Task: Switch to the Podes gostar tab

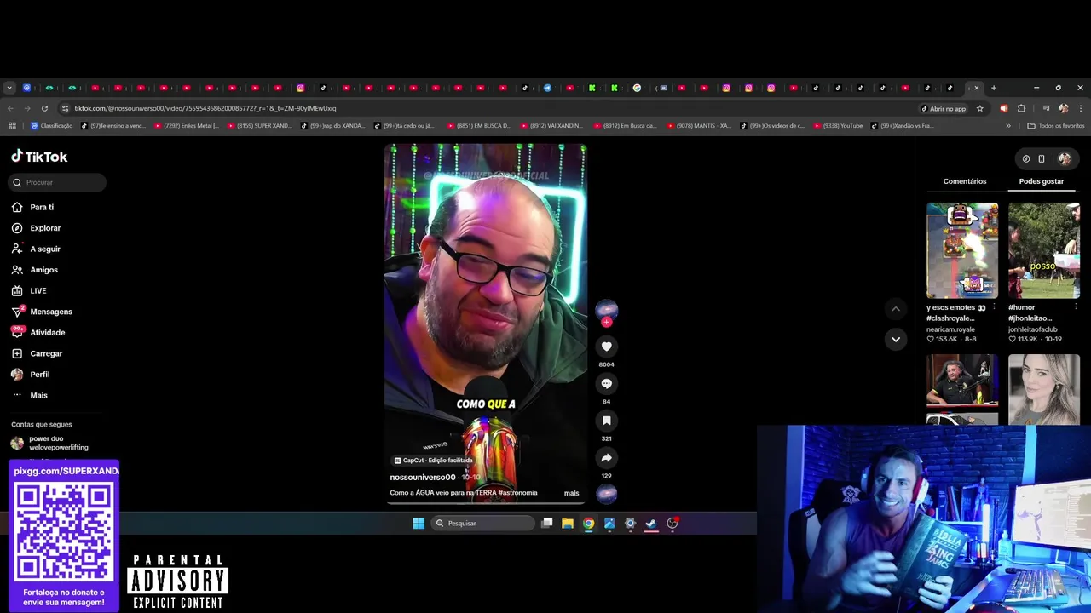Action: pyautogui.click(x=1041, y=181)
